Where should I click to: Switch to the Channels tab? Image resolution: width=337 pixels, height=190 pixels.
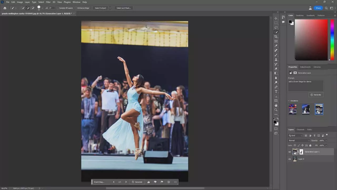click(x=300, y=130)
